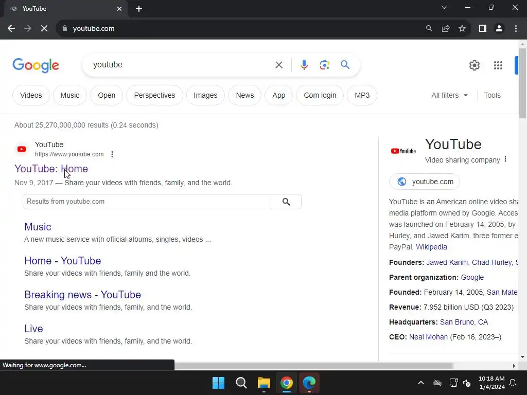This screenshot has height=395, width=527.
Task: Click the browser forward arrow
Action: (28, 29)
